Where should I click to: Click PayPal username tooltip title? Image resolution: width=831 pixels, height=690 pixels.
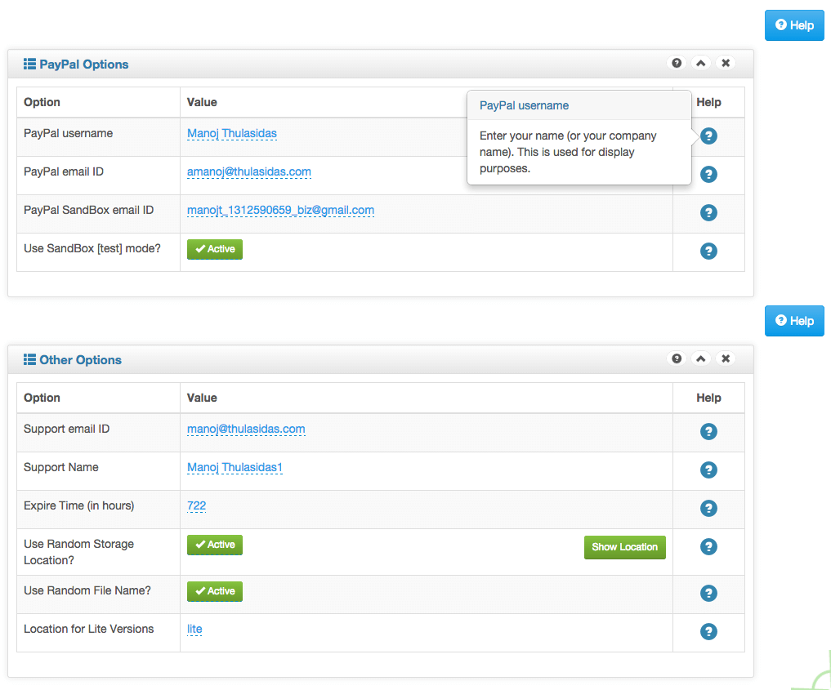coord(524,105)
